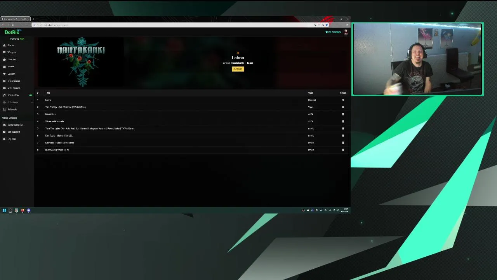Open the Widgets sidebar item
Image resolution: width=497 pixels, height=280 pixels.
(x=12, y=52)
